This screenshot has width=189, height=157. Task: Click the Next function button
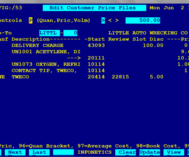[15, 152]
